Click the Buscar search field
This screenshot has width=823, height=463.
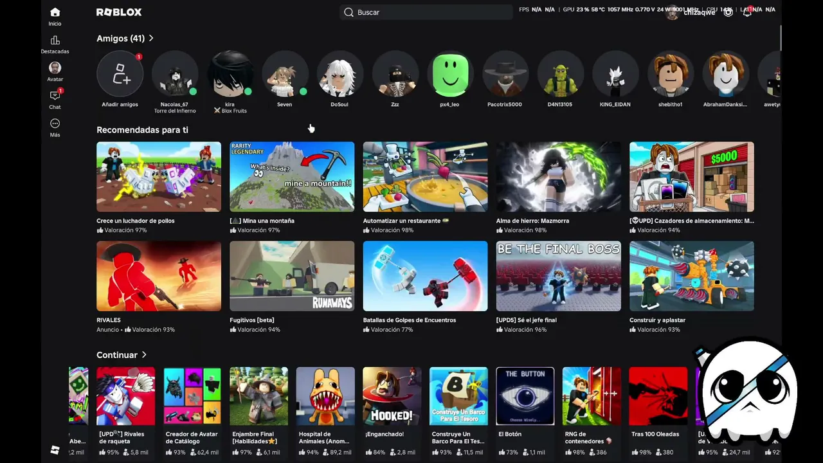point(425,12)
